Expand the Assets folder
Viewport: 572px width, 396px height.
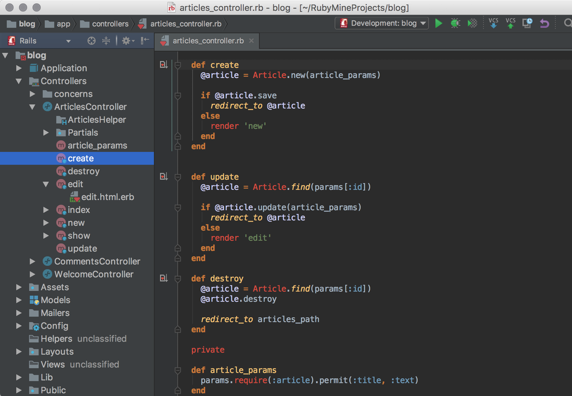(x=19, y=288)
